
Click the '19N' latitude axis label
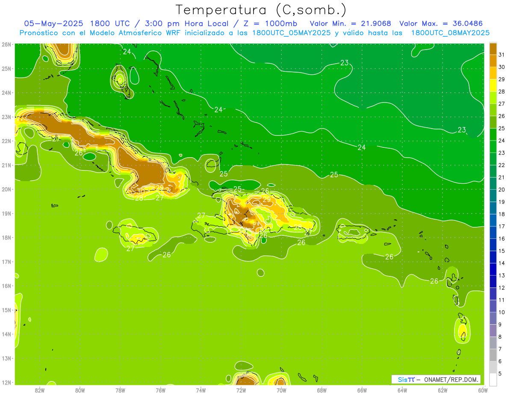[x=6, y=213]
